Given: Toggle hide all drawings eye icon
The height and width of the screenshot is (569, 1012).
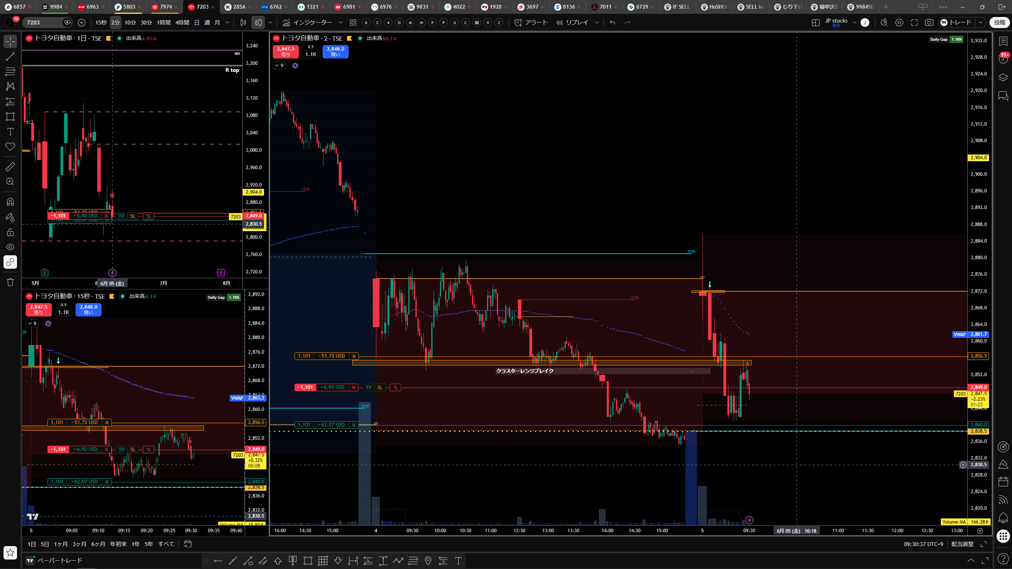Looking at the screenshot, I should (10, 247).
